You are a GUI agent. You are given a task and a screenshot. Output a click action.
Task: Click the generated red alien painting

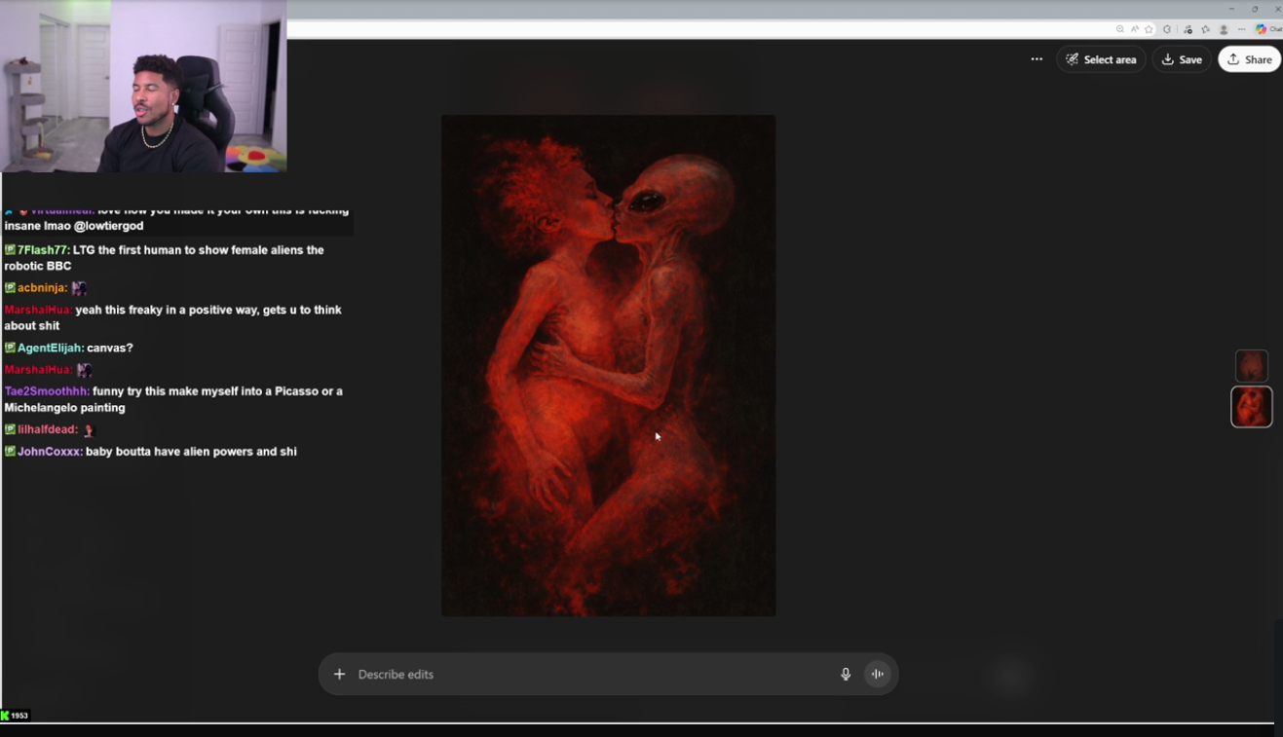tap(609, 365)
